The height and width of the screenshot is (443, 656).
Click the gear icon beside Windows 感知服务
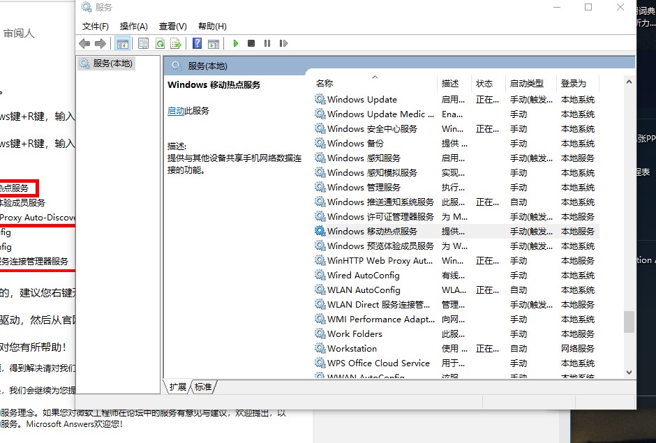tap(320, 158)
